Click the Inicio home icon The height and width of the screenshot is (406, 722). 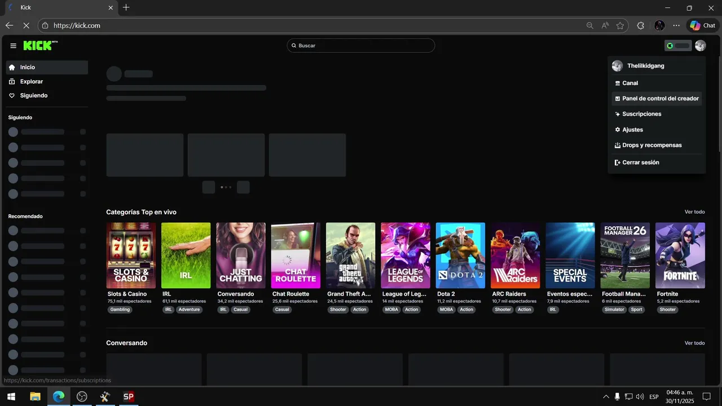click(12, 67)
